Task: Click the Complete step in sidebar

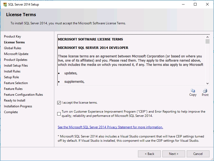Action: (x=11, y=112)
